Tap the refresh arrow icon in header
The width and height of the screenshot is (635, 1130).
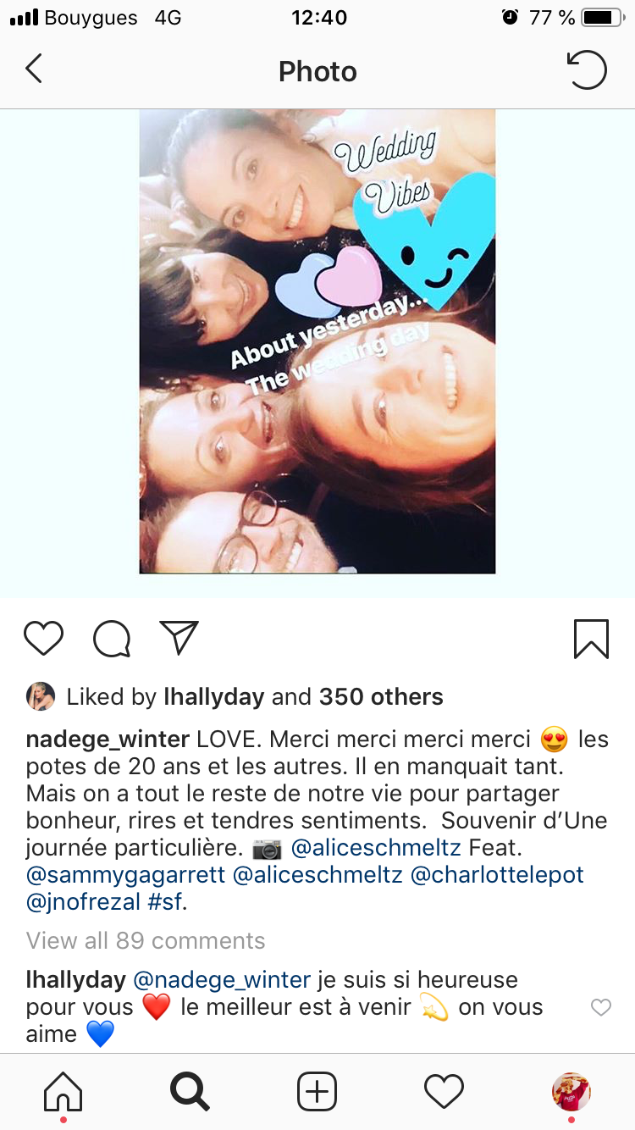(x=586, y=70)
